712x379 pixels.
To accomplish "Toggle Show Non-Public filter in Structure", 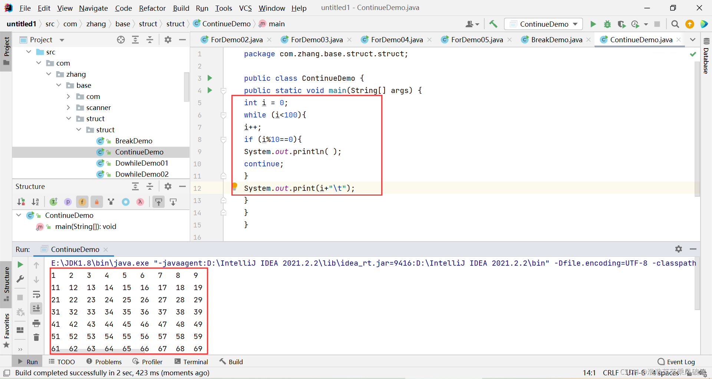I will point(96,202).
